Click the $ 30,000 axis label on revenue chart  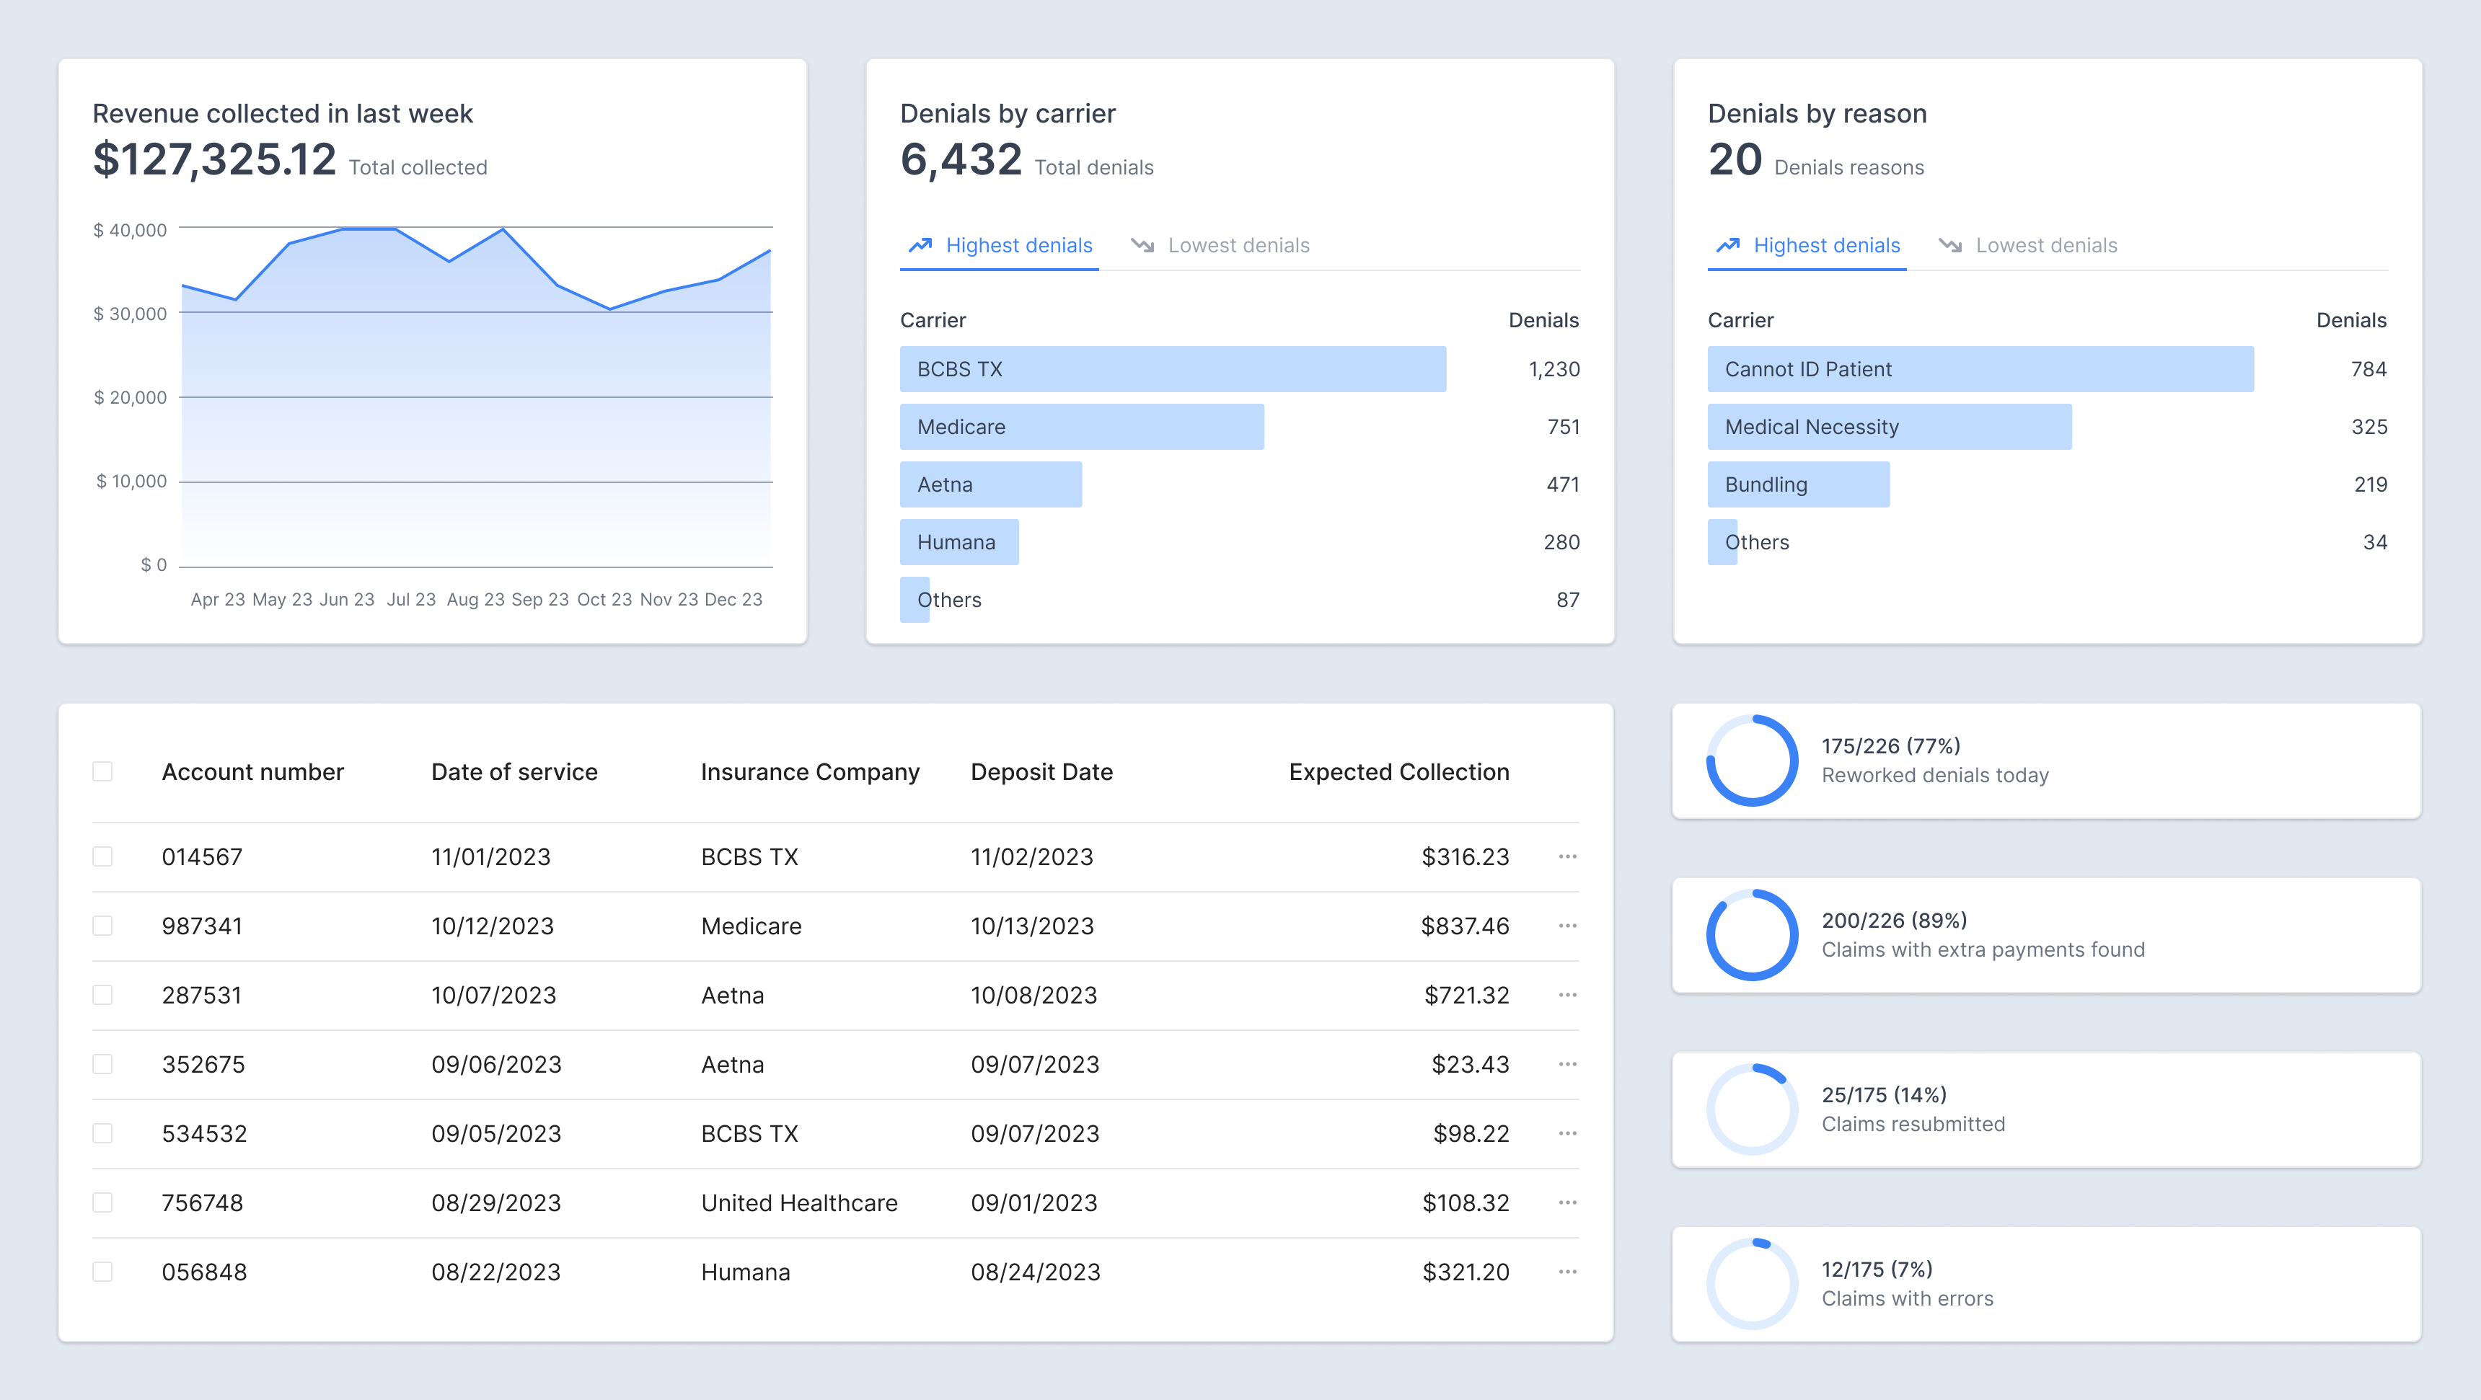tap(130, 314)
